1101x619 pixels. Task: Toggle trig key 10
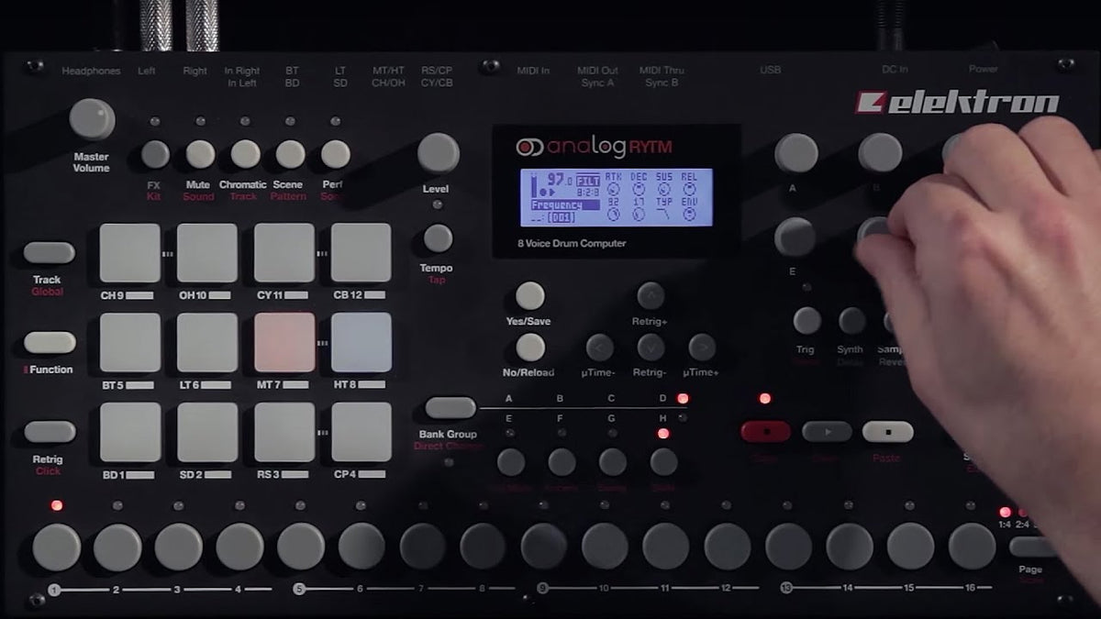pos(605,547)
